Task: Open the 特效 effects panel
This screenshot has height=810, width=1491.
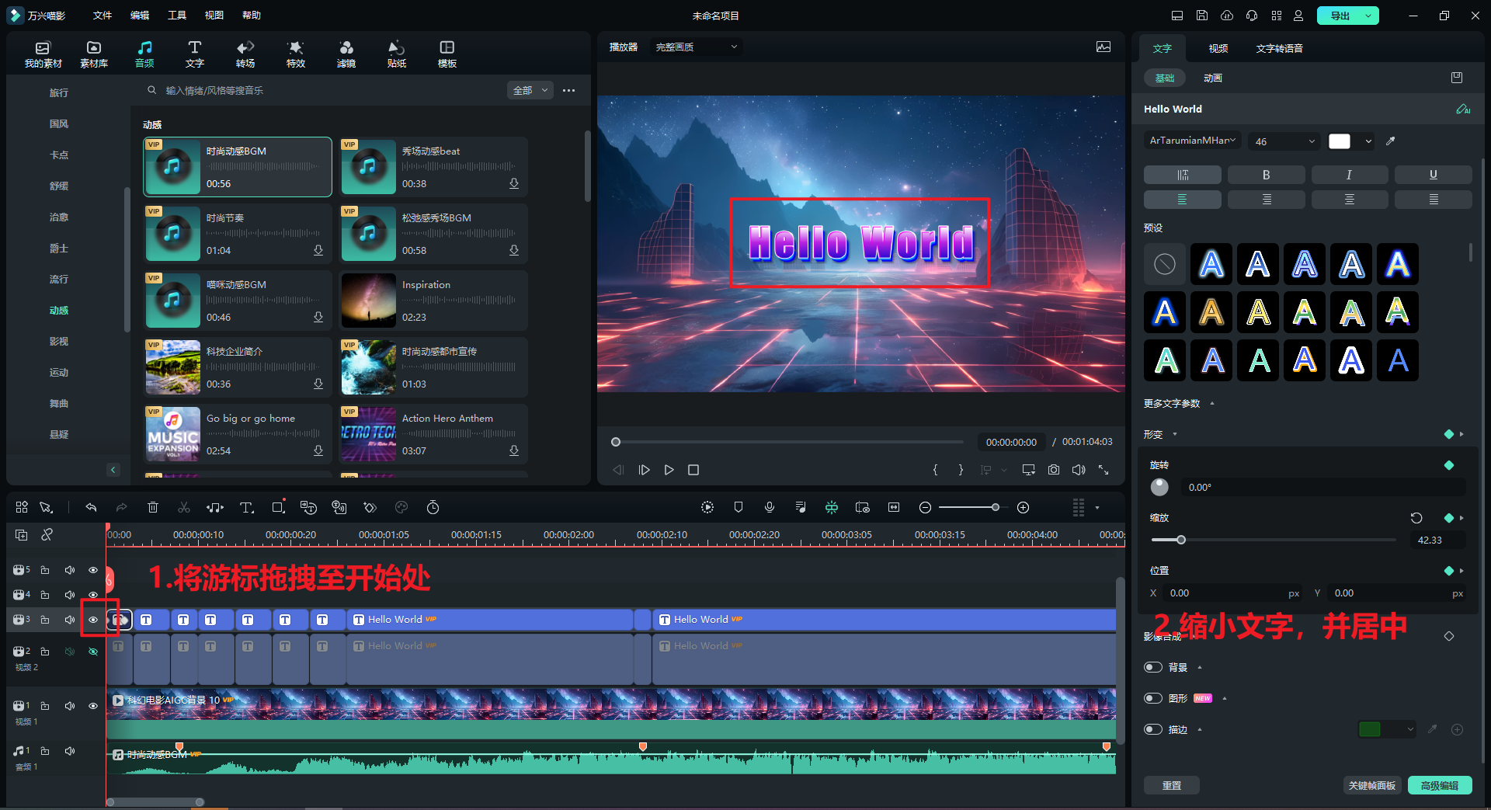Action: [295, 54]
